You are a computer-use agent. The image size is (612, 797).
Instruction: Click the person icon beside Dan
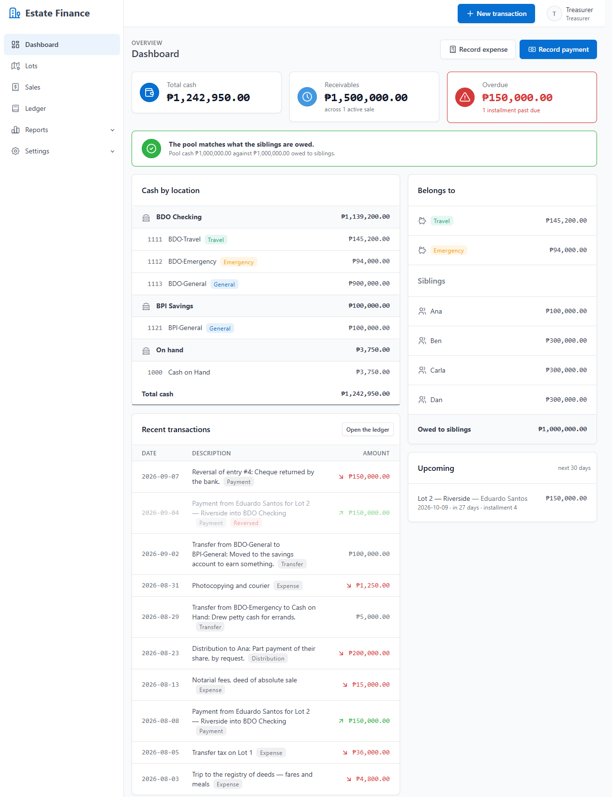coord(422,400)
